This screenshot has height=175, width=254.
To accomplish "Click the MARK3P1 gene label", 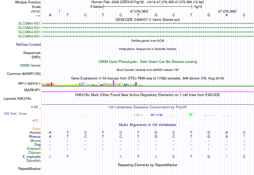I will 32,90.
